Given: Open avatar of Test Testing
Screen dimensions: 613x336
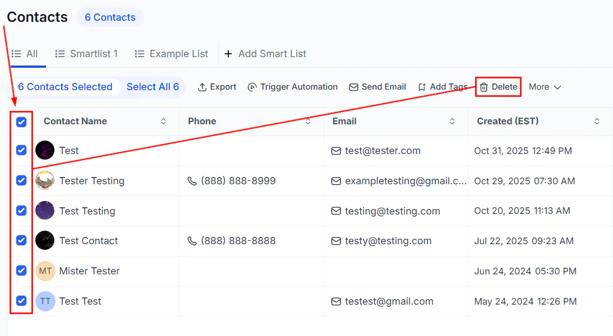Looking at the screenshot, I should point(45,211).
